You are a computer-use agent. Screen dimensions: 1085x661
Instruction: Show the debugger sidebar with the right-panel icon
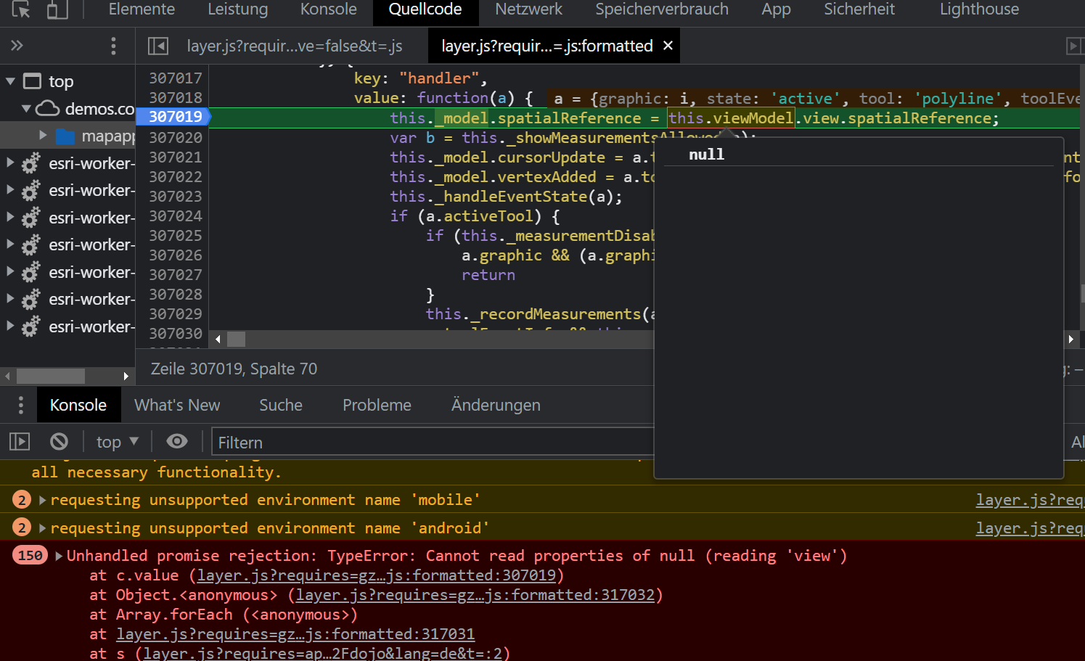click(x=1075, y=45)
